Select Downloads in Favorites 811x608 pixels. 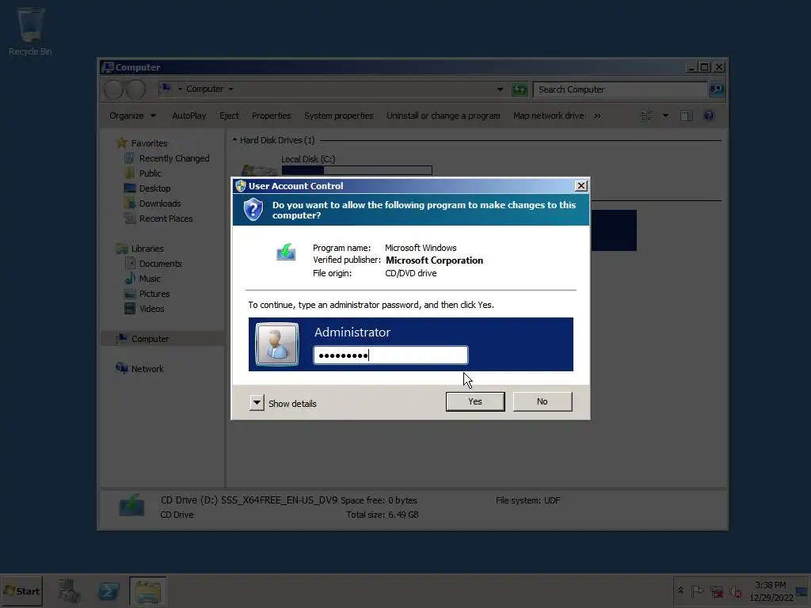[x=160, y=203]
